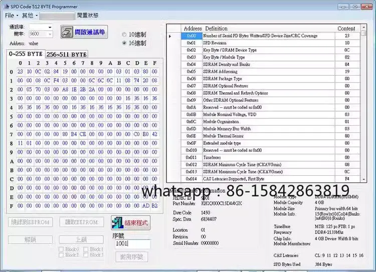Click hex cell F4 in row 1
This screenshot has width=376, height=272.
[x=56, y=81]
